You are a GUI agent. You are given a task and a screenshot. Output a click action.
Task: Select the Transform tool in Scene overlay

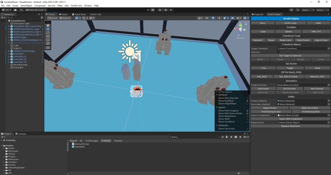48,43
